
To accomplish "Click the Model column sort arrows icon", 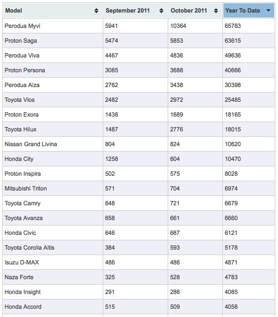I will (97, 11).
